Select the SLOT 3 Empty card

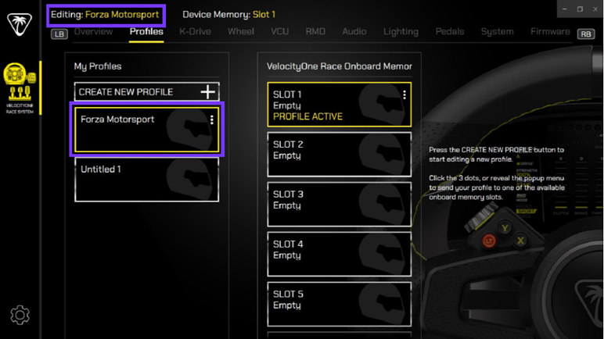[339, 205]
